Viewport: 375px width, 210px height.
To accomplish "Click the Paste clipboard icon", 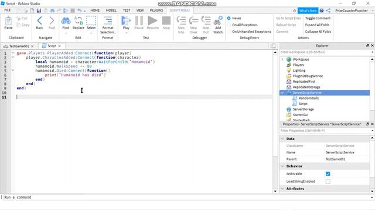I will [8, 21].
